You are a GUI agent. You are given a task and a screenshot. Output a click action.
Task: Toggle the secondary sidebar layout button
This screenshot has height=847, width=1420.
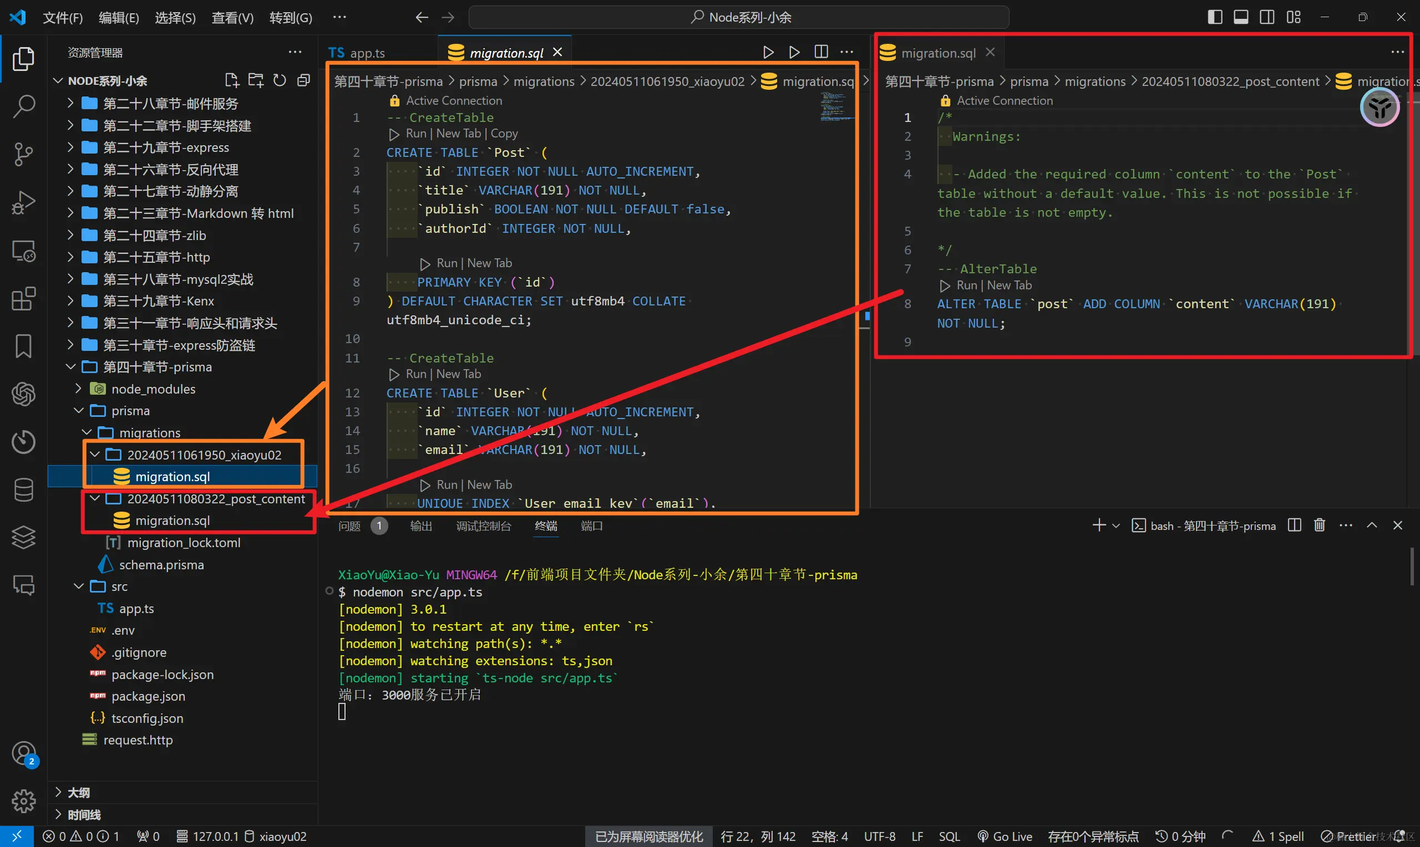[1267, 17]
